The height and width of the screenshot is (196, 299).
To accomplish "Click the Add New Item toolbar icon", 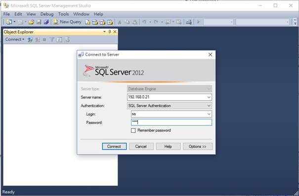I will [x=20, y=22].
